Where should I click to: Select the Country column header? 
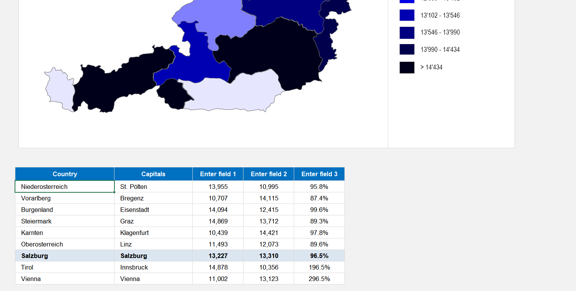(65, 174)
